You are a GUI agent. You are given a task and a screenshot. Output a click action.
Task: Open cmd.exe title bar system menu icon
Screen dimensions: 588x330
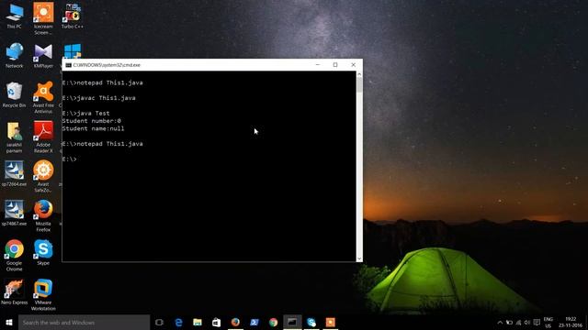pos(68,65)
